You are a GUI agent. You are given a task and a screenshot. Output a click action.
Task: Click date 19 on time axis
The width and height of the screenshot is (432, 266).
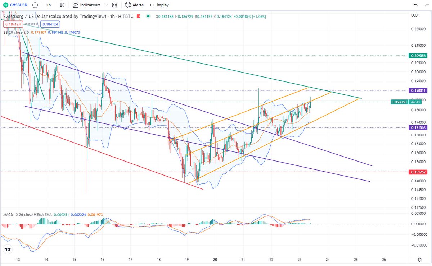tap(187, 259)
